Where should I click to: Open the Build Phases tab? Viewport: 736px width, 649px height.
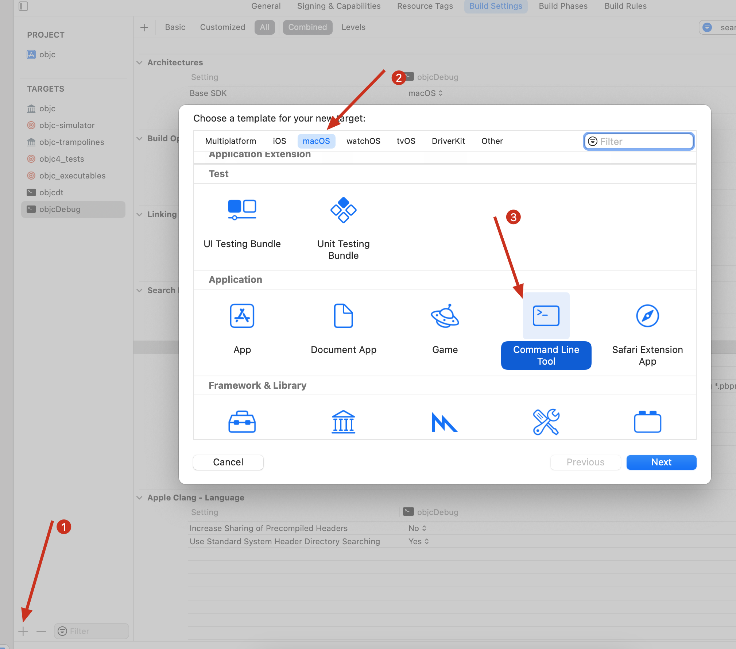563,6
